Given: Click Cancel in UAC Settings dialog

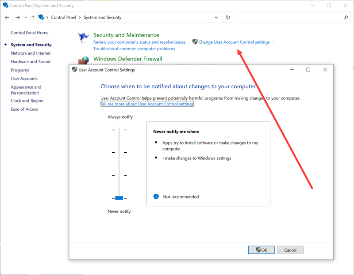Looking at the screenshot, I should (290, 250).
